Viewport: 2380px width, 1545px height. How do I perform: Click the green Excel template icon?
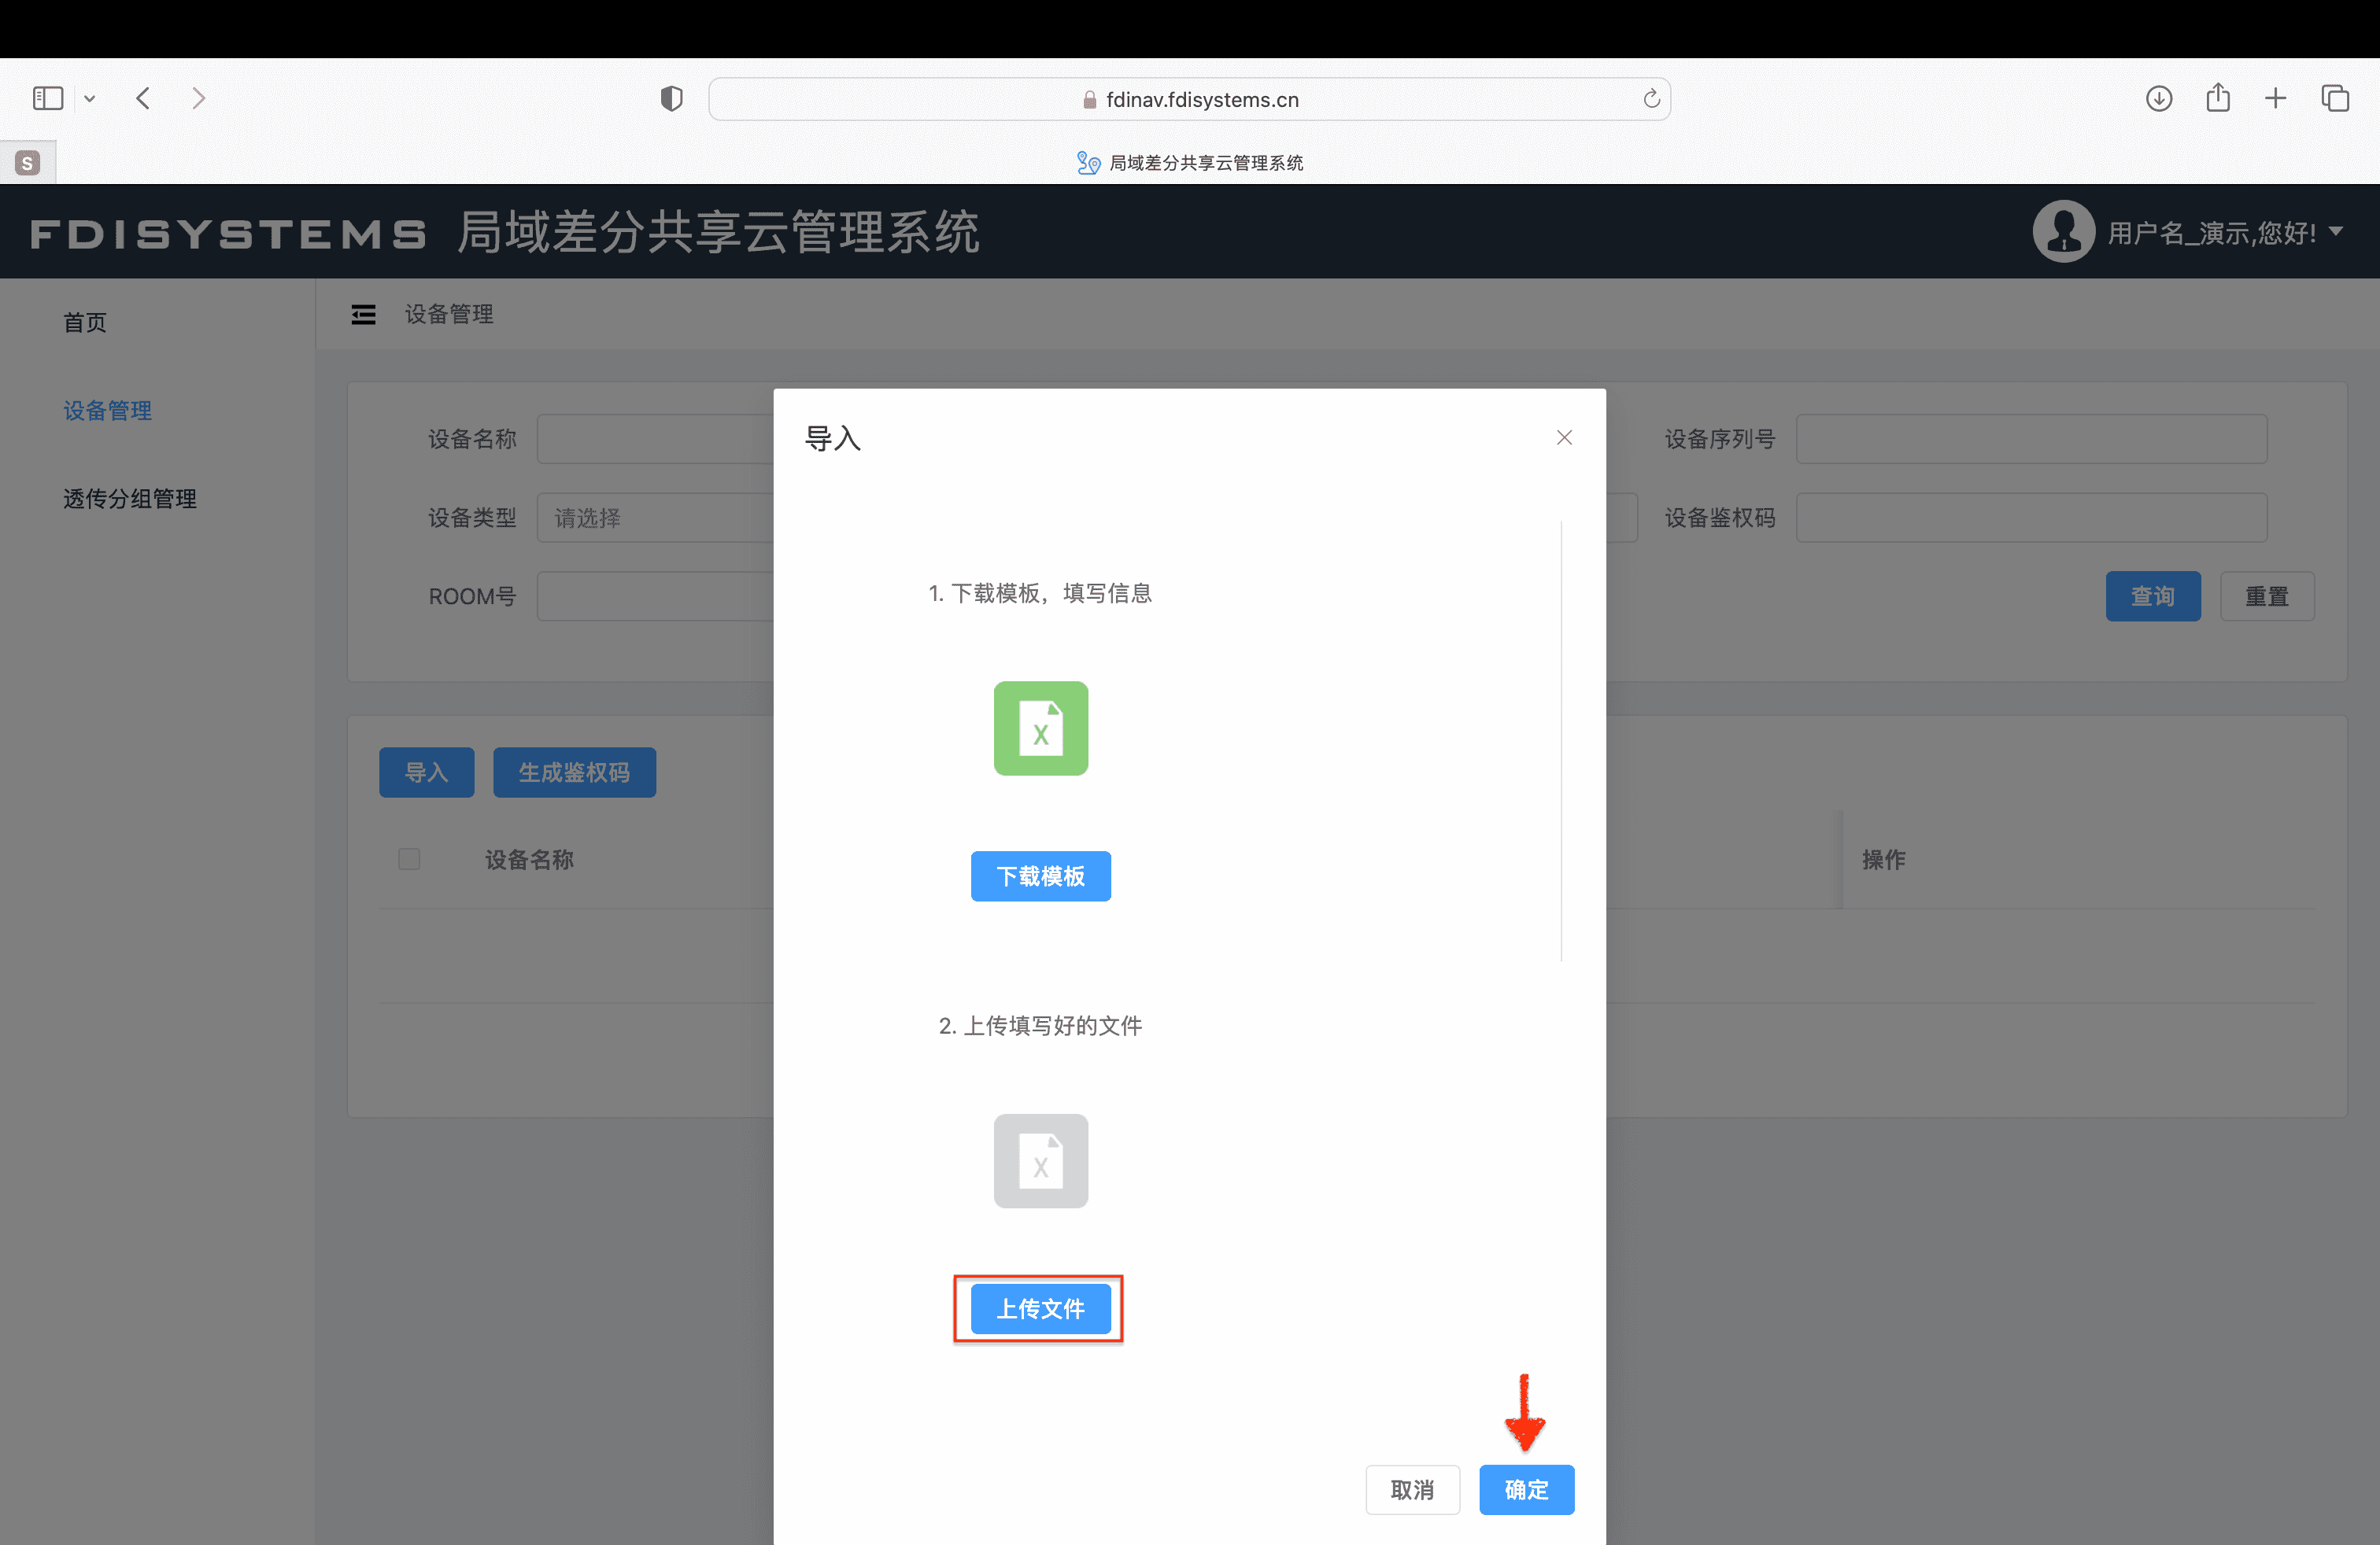(1040, 728)
